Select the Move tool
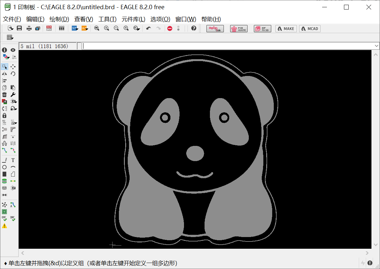The height and width of the screenshot is (269, 380). (x=13, y=67)
